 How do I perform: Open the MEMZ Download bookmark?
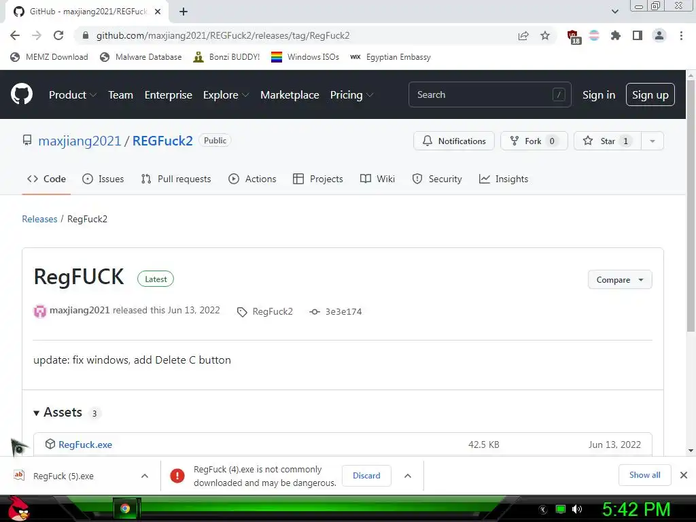coord(49,57)
